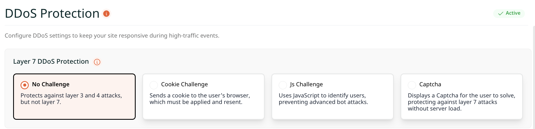
Task: Enable the Cookie Challenge radio button
Action: [x=154, y=85]
